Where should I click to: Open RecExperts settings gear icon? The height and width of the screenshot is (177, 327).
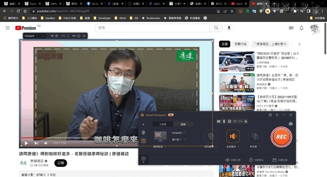pyautogui.click(x=270, y=115)
